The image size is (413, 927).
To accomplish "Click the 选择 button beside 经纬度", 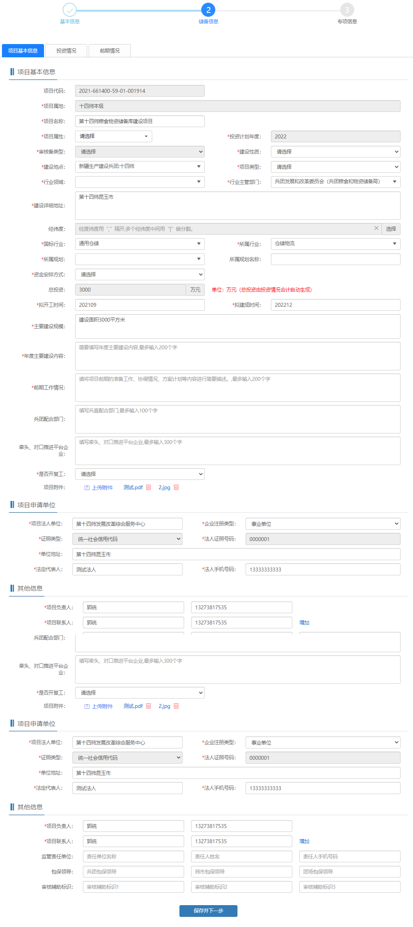I will click(x=391, y=229).
